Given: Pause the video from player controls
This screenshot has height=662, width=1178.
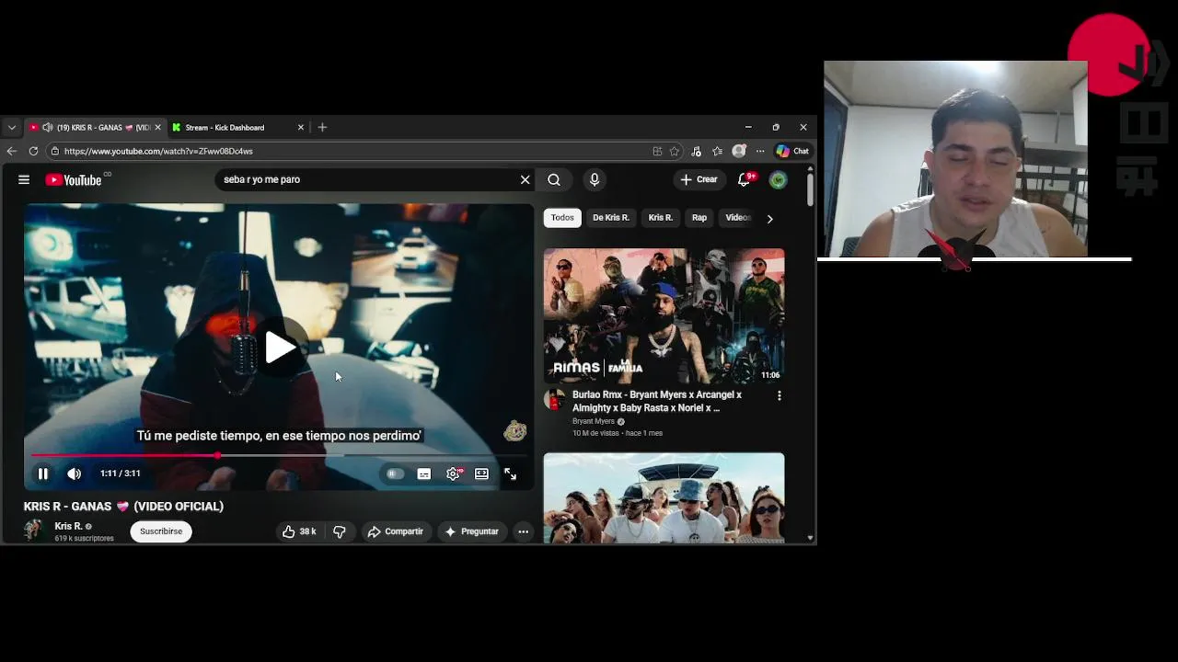Looking at the screenshot, I should (x=42, y=474).
